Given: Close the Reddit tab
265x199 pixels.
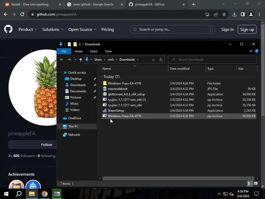Looking at the screenshot, I should (60, 5).
